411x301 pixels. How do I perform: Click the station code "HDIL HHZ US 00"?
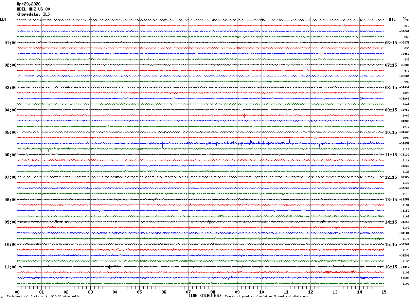coord(33,9)
